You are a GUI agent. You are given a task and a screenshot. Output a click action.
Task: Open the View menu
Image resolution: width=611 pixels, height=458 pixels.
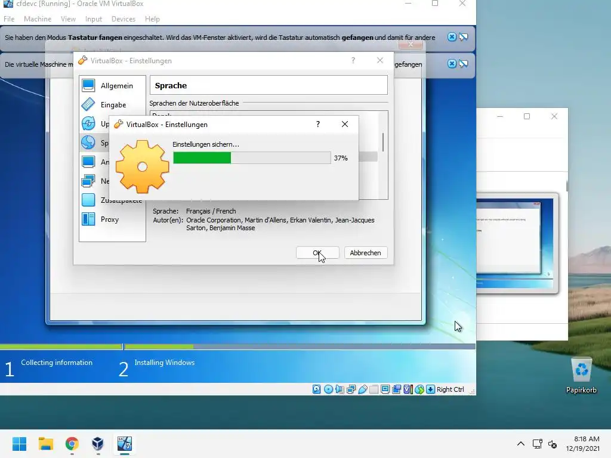click(x=68, y=18)
